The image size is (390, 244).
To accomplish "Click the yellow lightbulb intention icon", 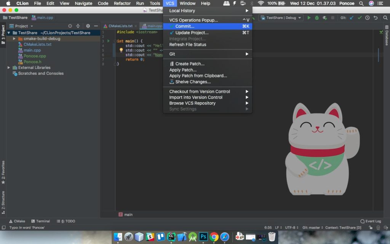I will 121,50.
